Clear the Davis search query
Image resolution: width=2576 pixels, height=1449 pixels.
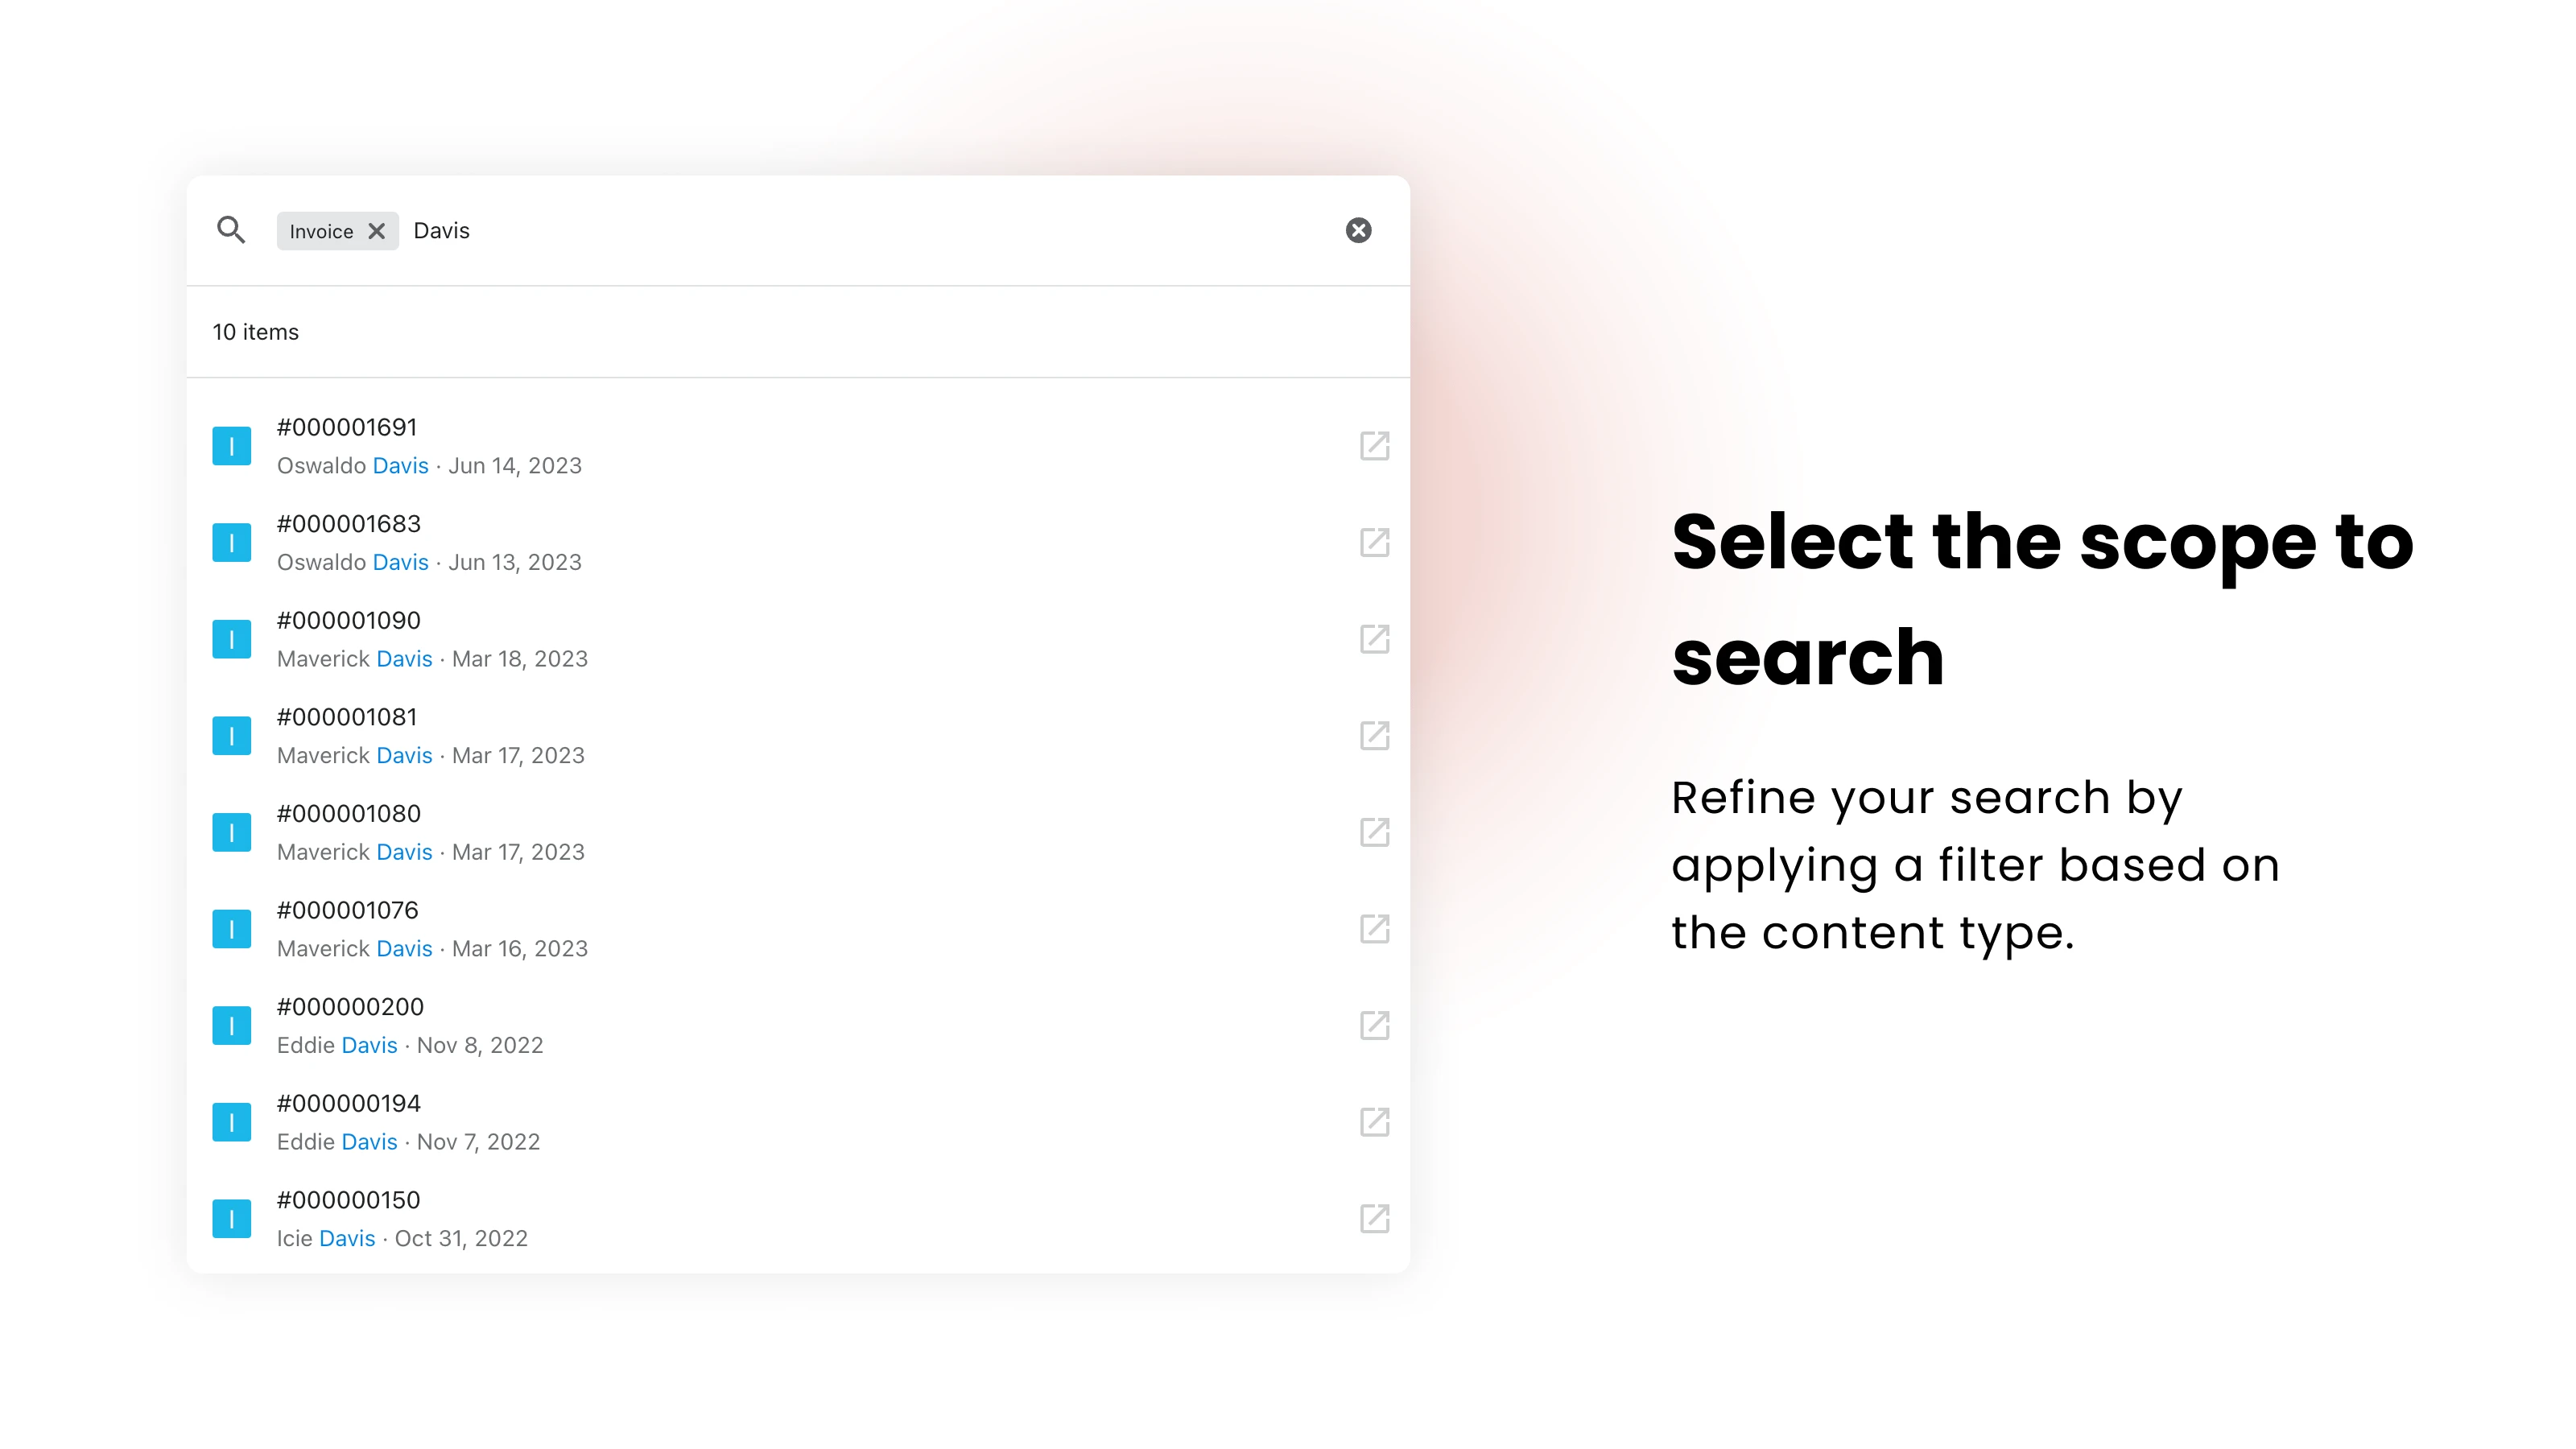(1359, 230)
